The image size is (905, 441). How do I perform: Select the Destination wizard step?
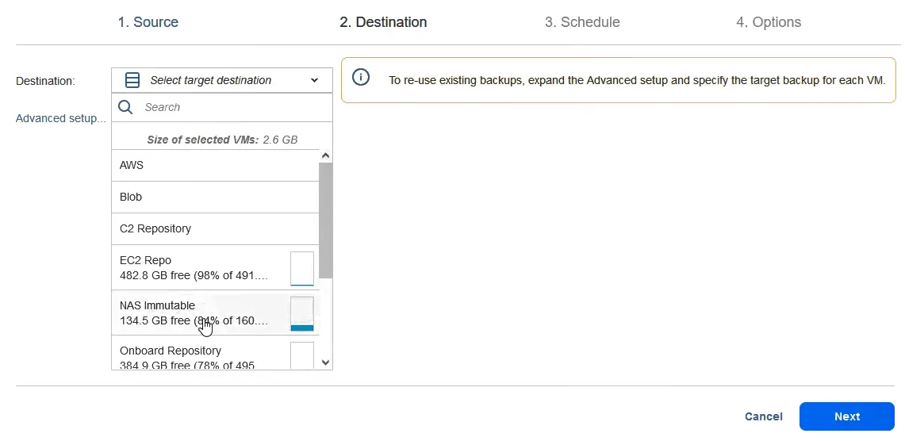383,22
